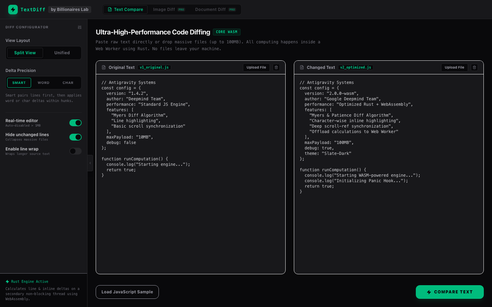Select Split View layout
The width and height of the screenshot is (492, 307).
(25, 53)
